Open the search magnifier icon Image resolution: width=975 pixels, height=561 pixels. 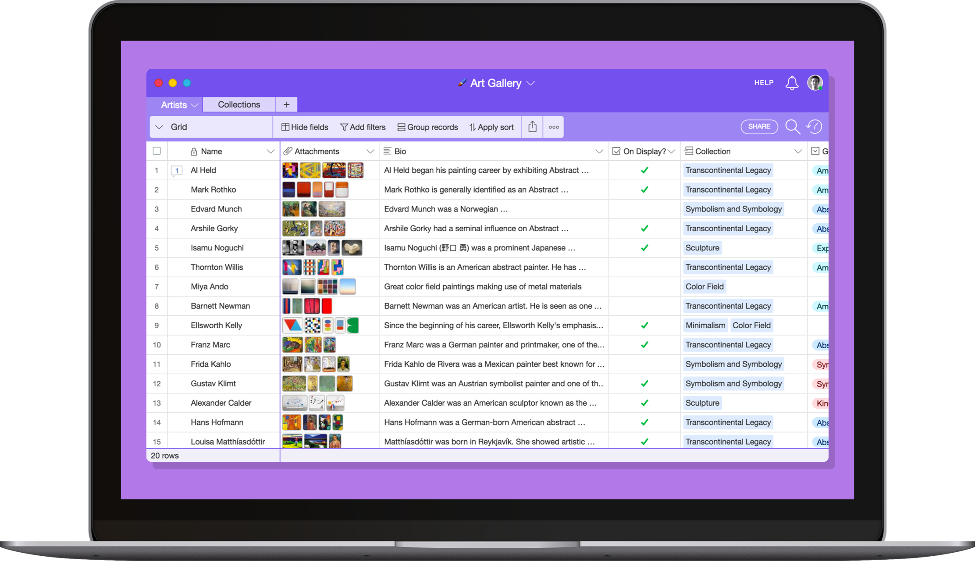click(x=792, y=127)
